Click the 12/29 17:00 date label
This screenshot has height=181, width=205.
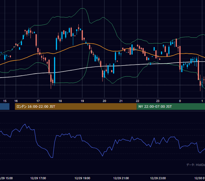point(38,178)
